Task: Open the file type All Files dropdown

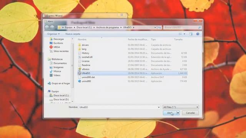Action: coord(181,107)
